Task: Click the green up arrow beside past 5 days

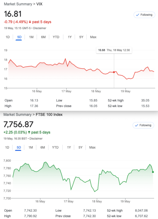Action: [29, 132]
